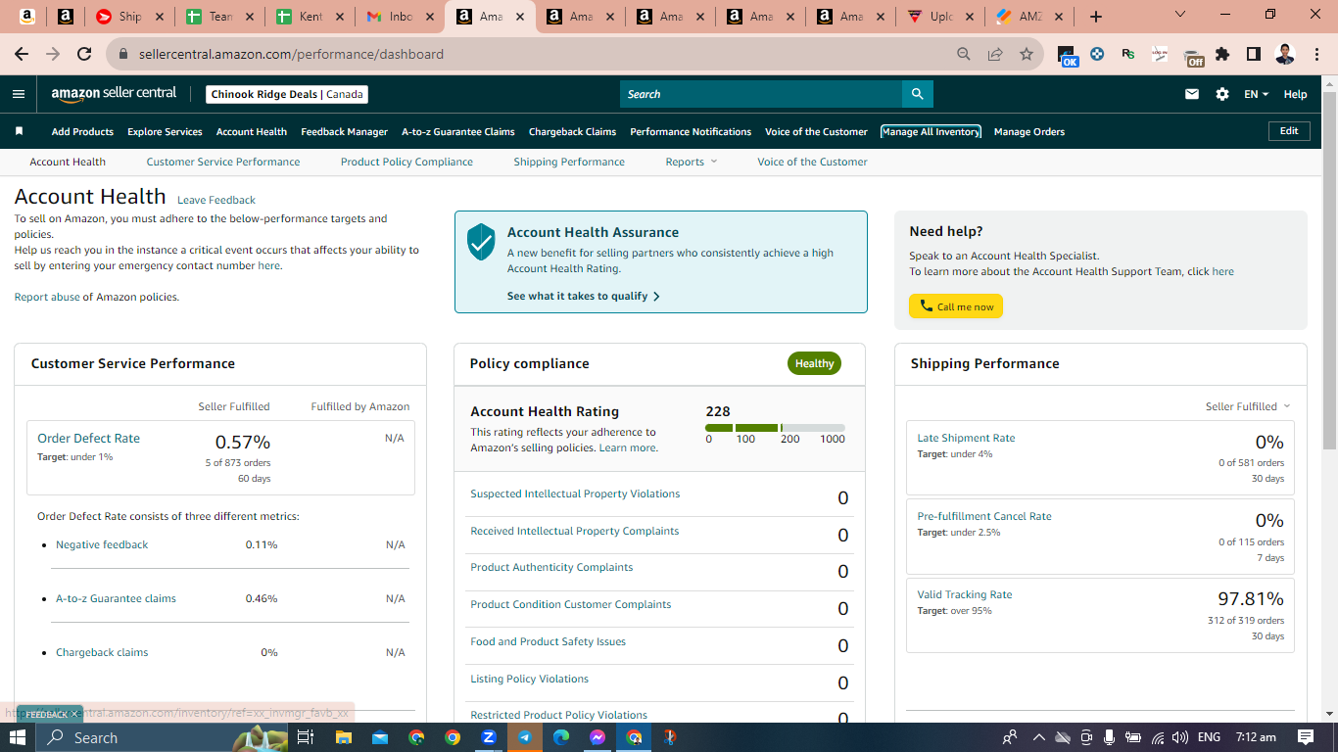Go to Manage Orders
1338x752 pixels.
point(1029,131)
